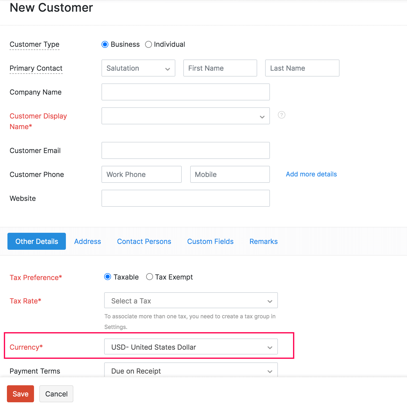This screenshot has width=407, height=406.
Task: Click the Cancel button
Action: 56,394
